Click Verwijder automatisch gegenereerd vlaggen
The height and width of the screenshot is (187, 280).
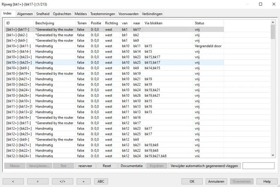(204, 166)
